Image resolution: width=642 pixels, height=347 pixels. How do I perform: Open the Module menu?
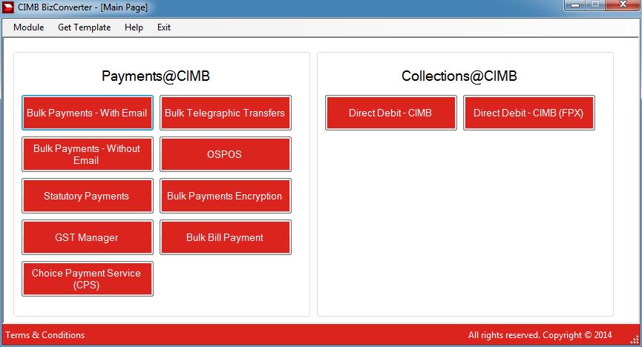point(29,27)
